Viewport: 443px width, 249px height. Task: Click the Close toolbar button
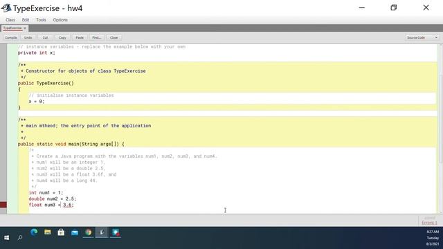pyautogui.click(x=114, y=37)
